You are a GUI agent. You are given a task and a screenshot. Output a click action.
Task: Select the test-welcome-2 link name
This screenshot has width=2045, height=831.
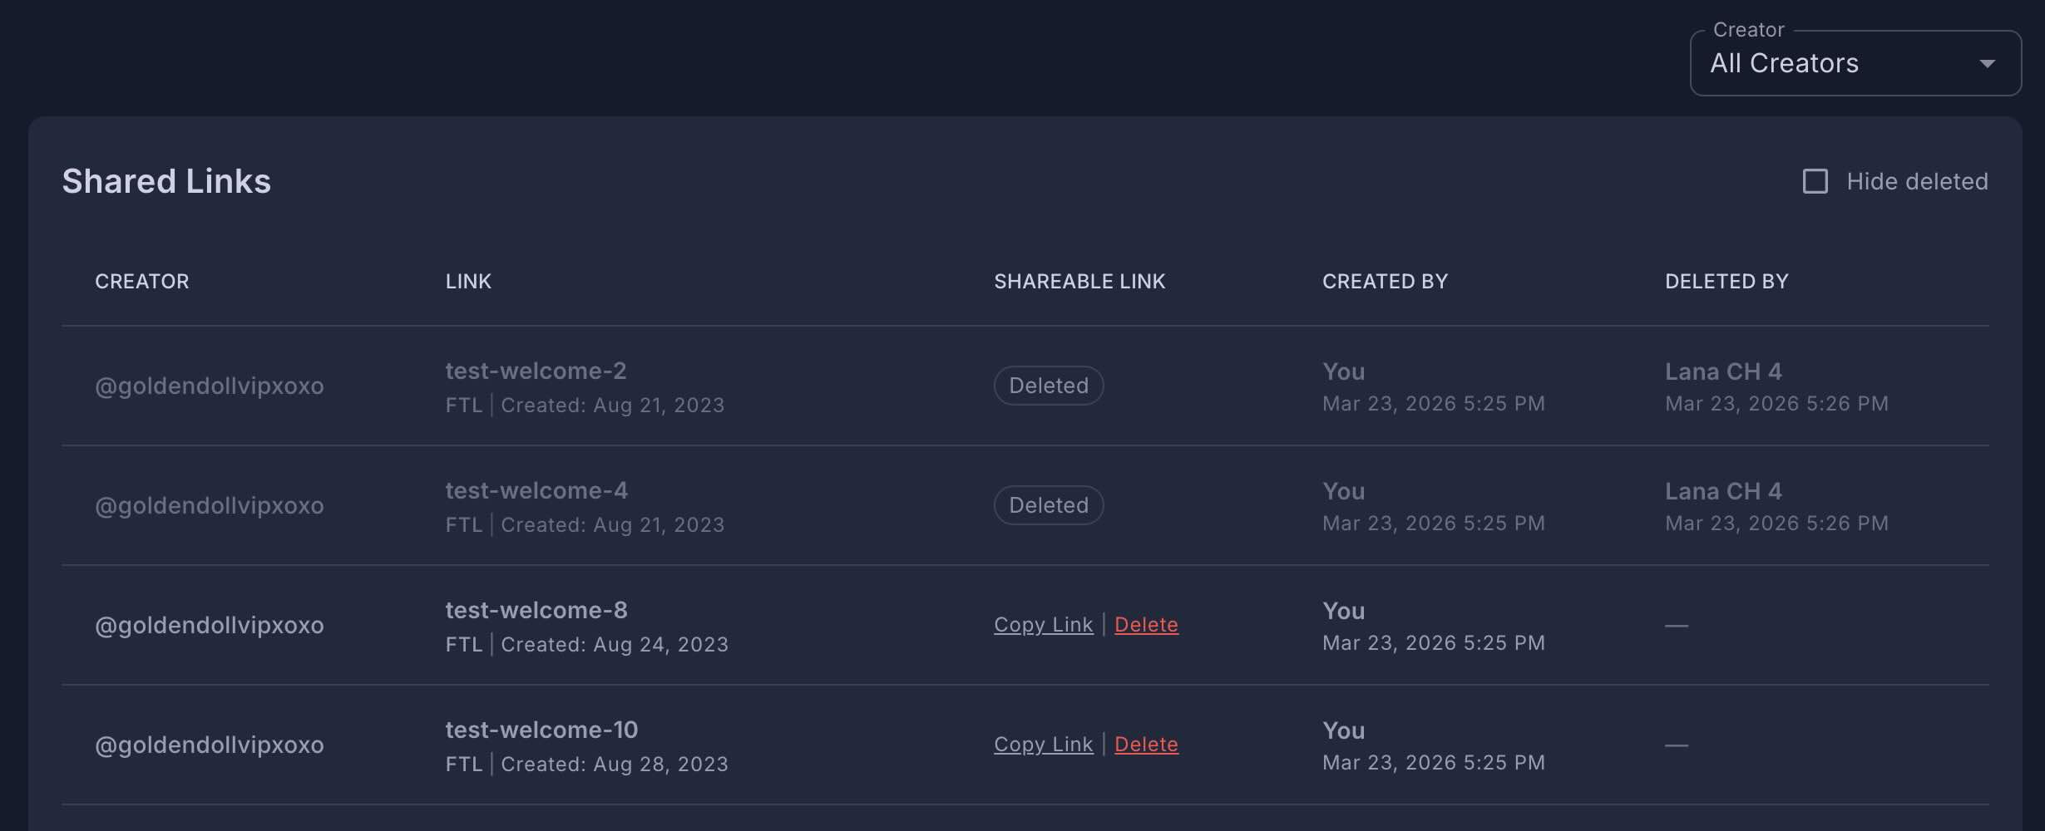[536, 371]
